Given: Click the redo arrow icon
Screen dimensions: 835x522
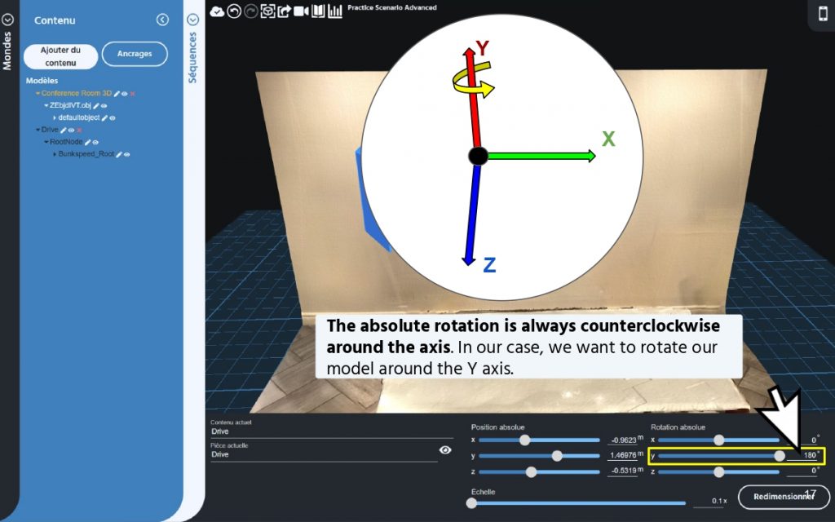Looking at the screenshot, I should point(251,11).
